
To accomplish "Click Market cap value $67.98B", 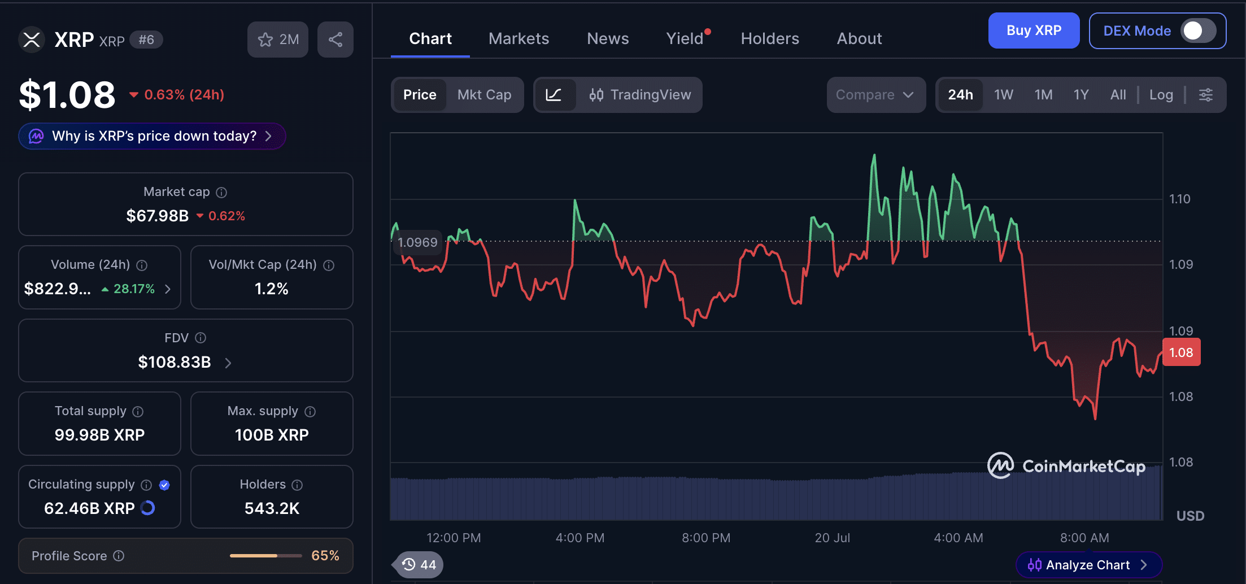I will [x=158, y=216].
